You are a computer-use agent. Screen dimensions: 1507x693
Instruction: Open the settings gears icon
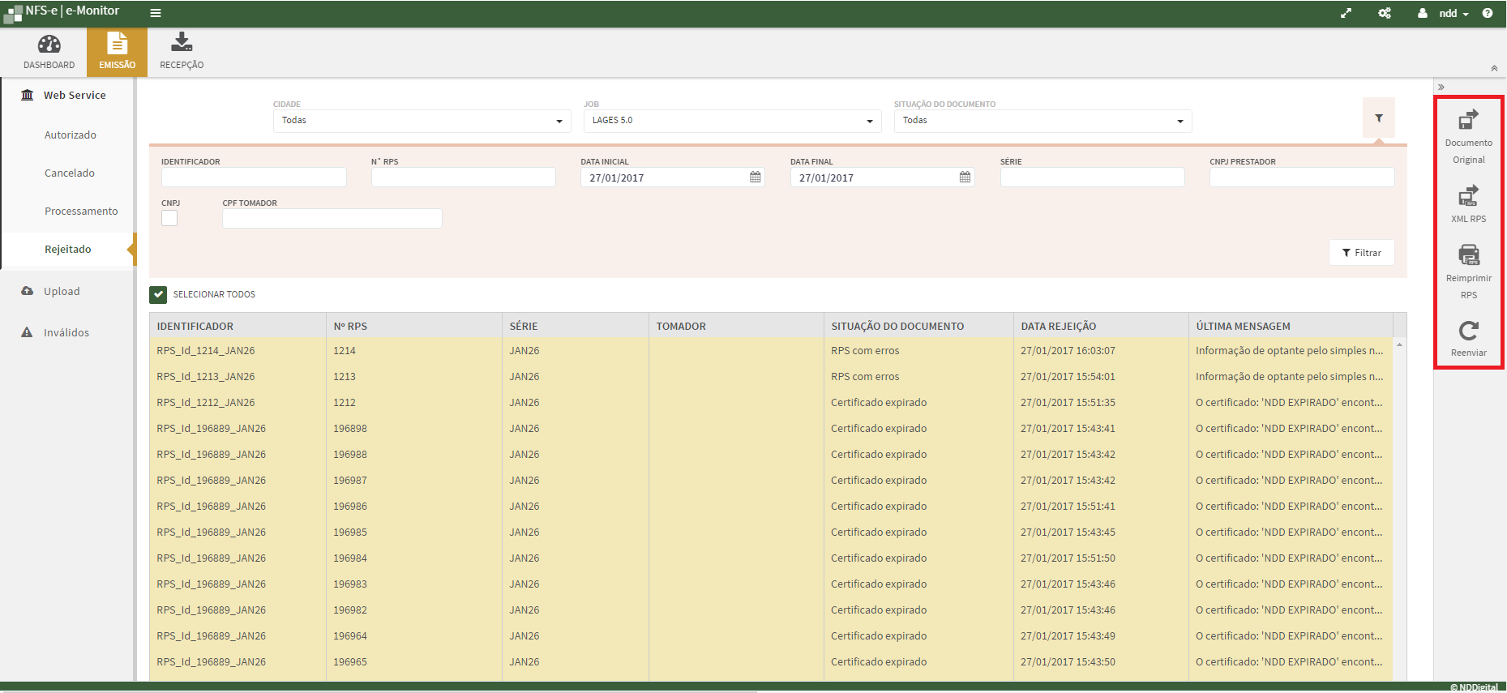click(x=1385, y=13)
